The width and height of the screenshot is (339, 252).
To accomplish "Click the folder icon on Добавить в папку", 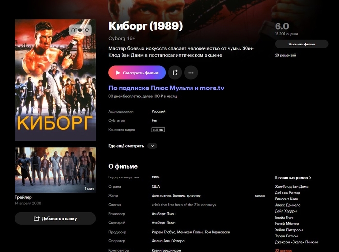I will coord(36,219).
